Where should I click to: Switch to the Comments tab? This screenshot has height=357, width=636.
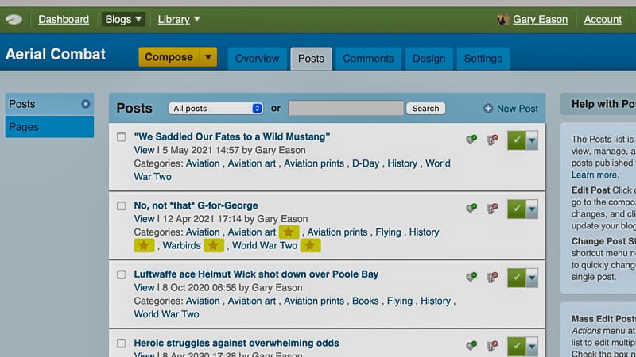click(x=368, y=59)
